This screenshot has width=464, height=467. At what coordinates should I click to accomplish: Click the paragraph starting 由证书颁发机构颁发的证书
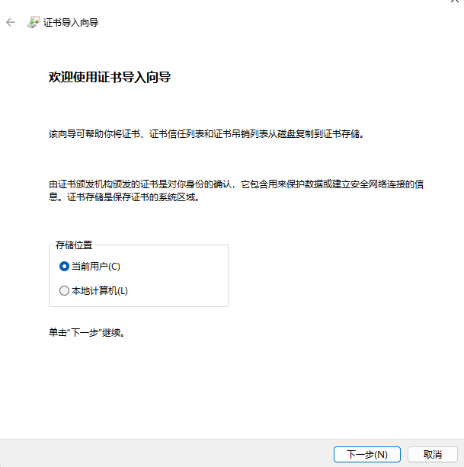[x=236, y=190]
